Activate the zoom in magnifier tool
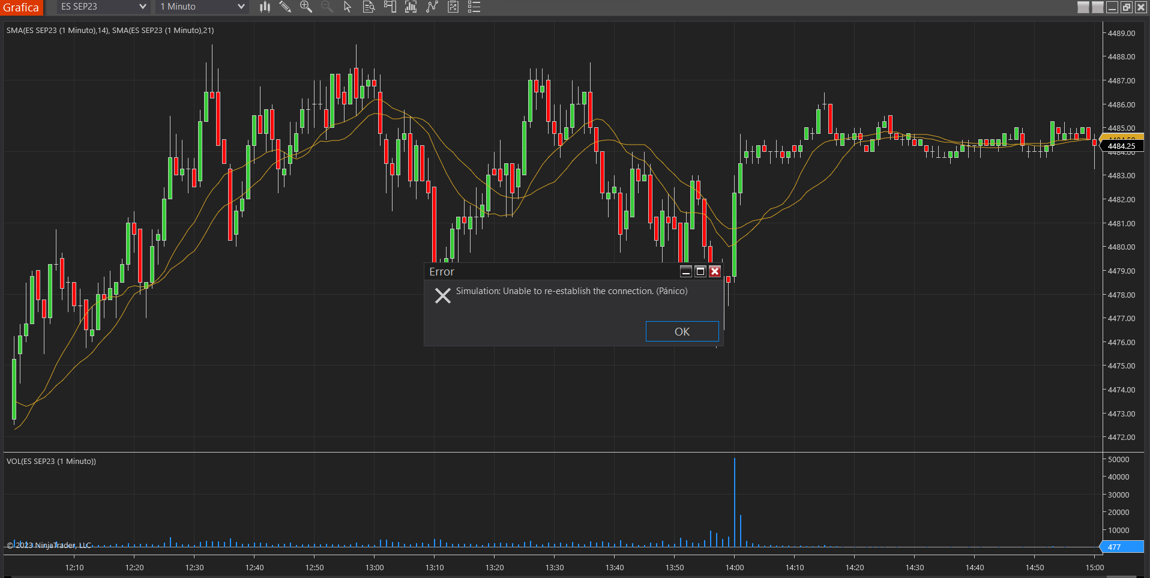Viewport: 1150px width, 578px height. [x=306, y=7]
